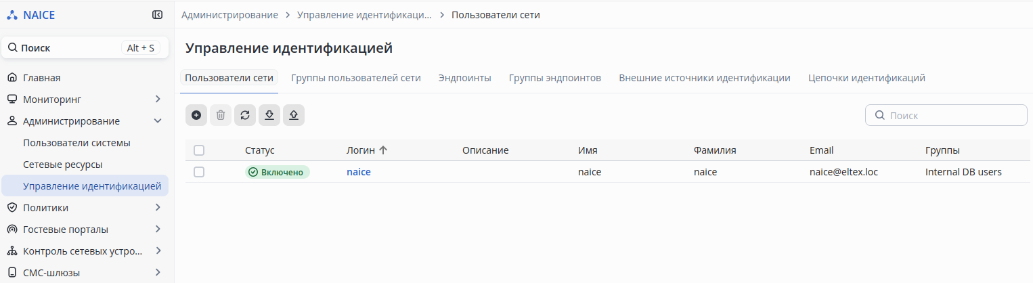Expand the Гостевые порталы section

click(x=158, y=229)
